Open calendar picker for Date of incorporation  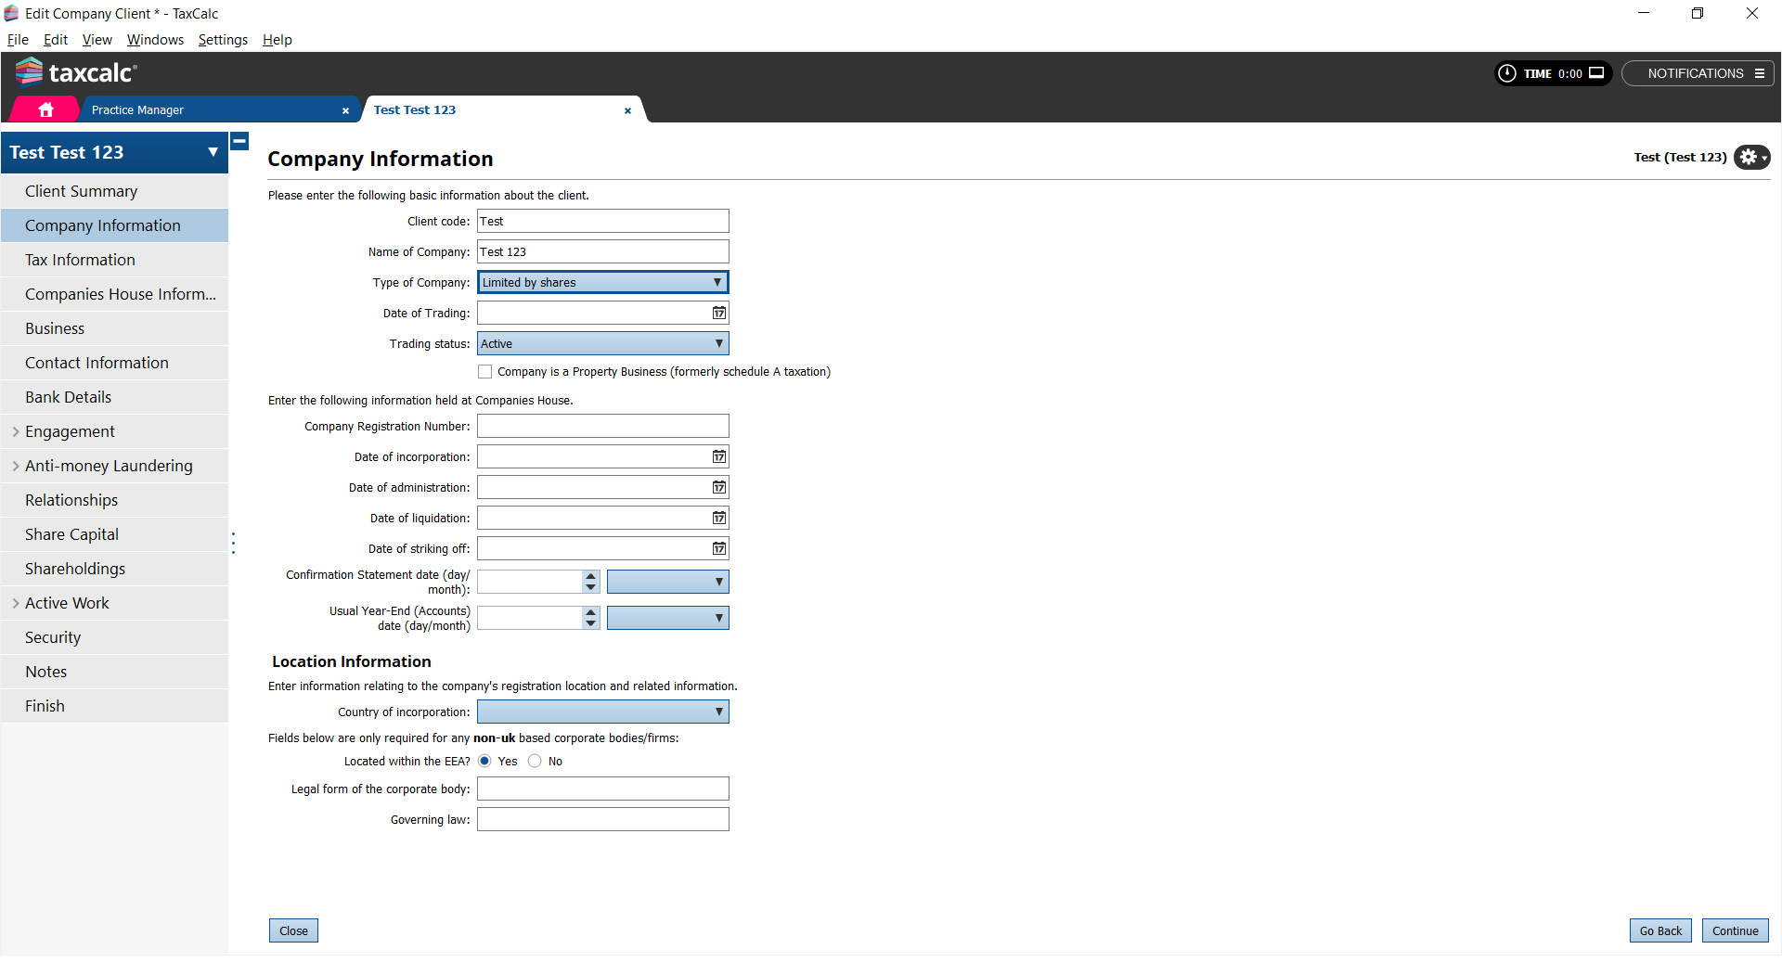click(x=718, y=457)
